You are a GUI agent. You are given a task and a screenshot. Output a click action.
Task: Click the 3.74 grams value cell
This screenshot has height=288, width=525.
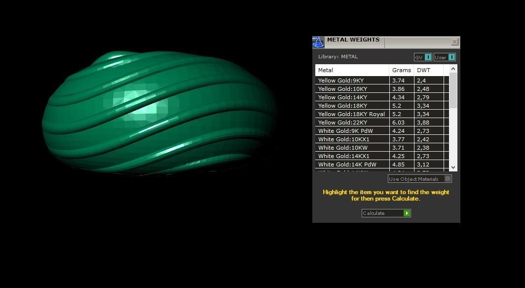pos(402,81)
